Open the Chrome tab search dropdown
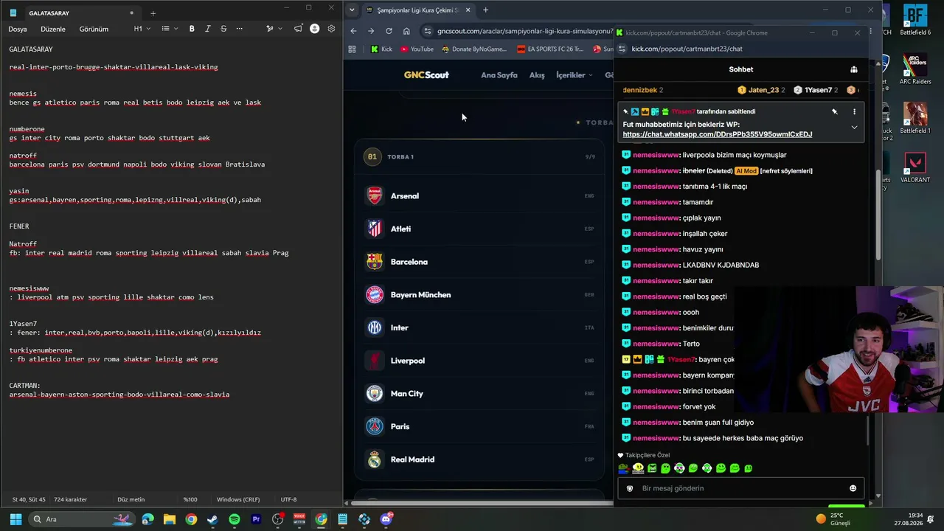The width and height of the screenshot is (944, 531). 352,10
